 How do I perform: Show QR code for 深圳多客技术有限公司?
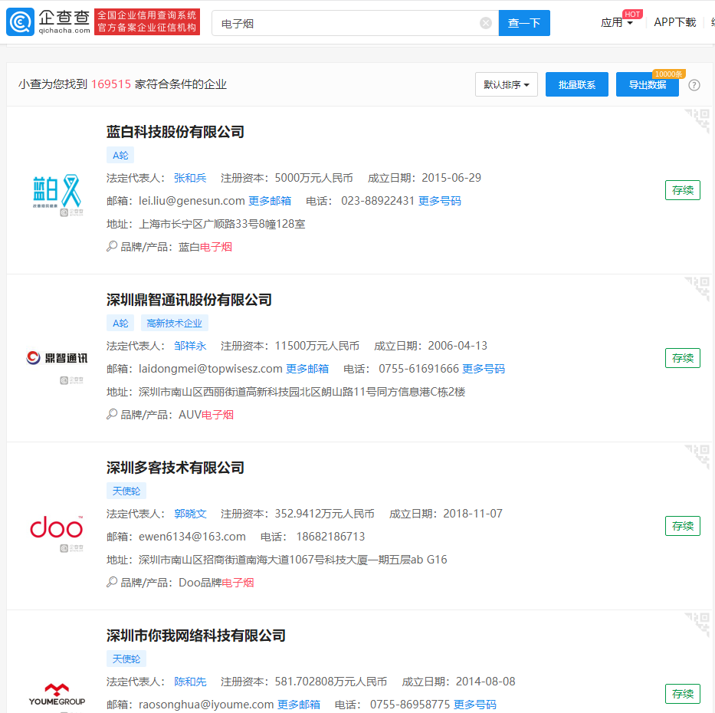[x=697, y=456]
